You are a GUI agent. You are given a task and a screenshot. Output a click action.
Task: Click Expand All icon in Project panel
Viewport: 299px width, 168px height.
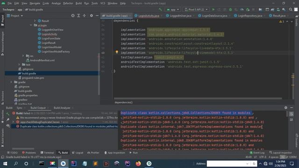[x=78, y=15]
